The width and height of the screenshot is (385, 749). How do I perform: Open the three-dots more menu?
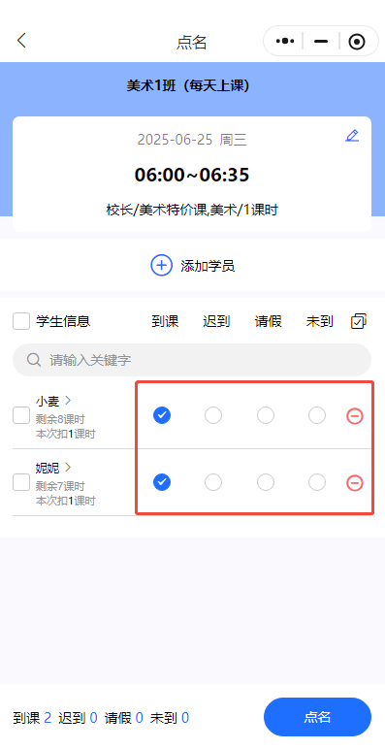[285, 42]
